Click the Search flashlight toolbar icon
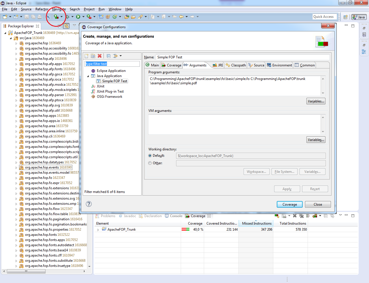Viewport: 369px width, 283px height. [x=140, y=17]
